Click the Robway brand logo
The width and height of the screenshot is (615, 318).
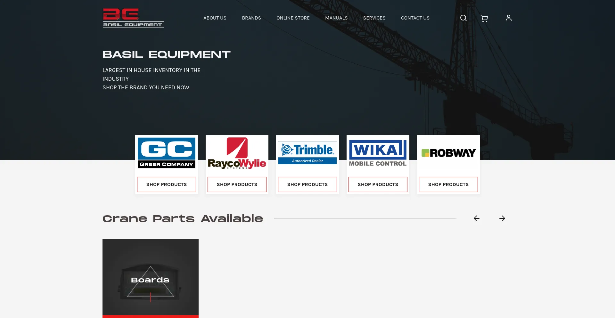[x=448, y=153]
